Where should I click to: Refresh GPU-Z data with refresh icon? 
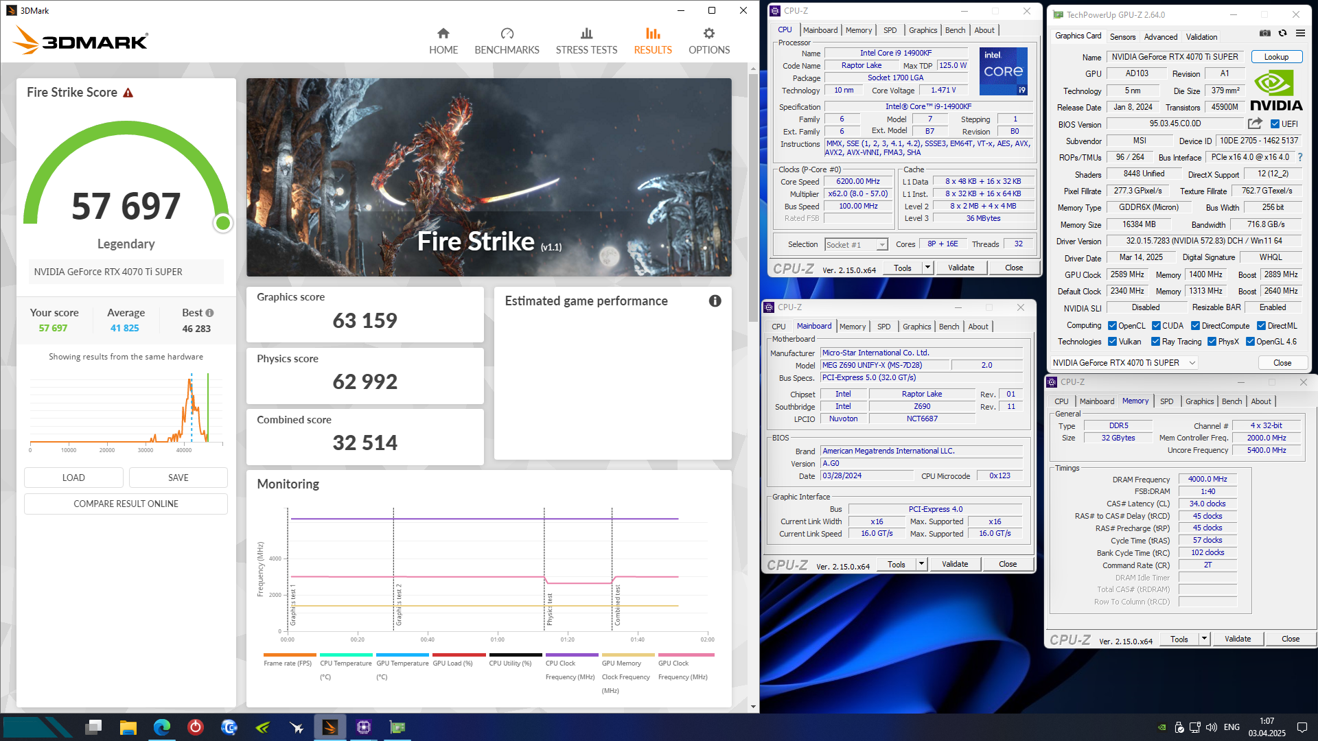click(1282, 33)
